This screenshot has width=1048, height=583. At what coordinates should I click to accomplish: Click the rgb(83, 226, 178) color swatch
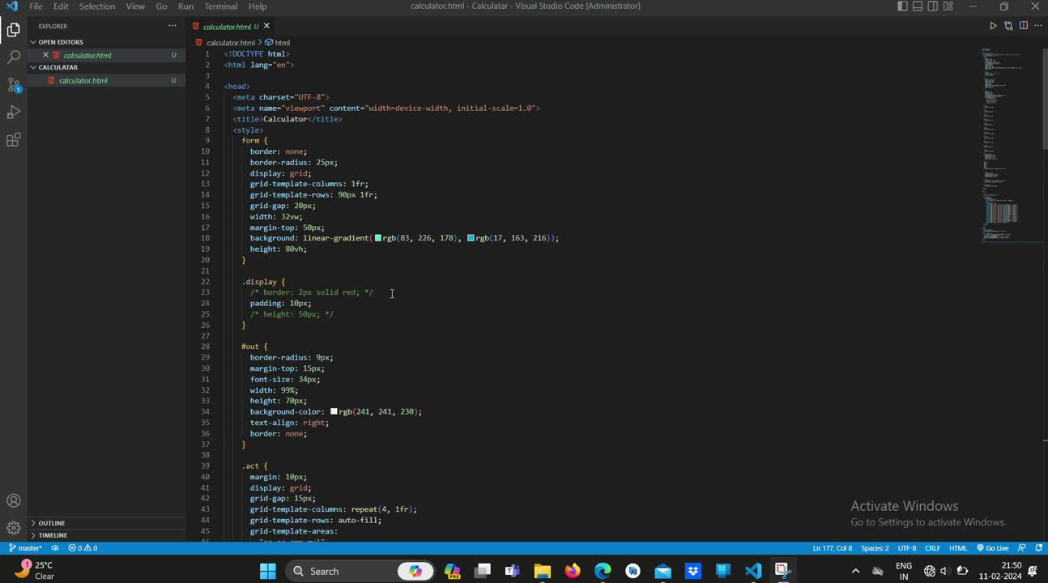(x=378, y=238)
